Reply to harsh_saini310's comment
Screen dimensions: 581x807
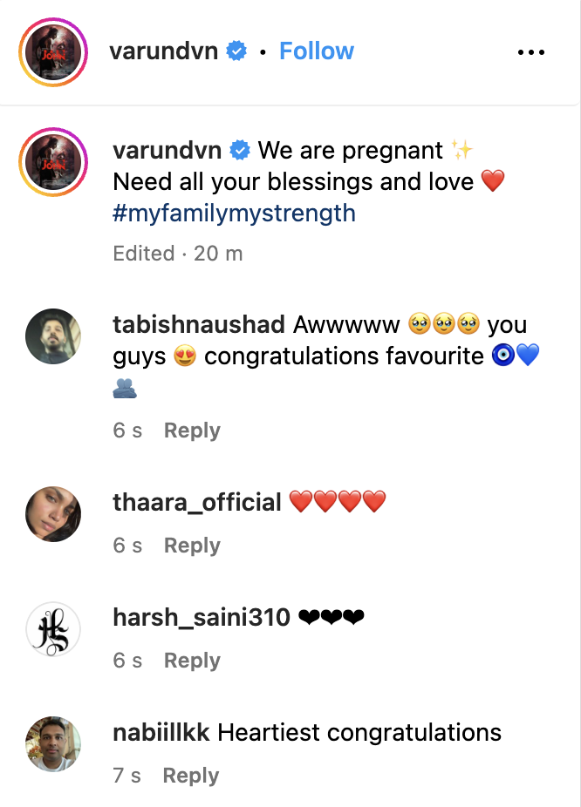pos(192,661)
